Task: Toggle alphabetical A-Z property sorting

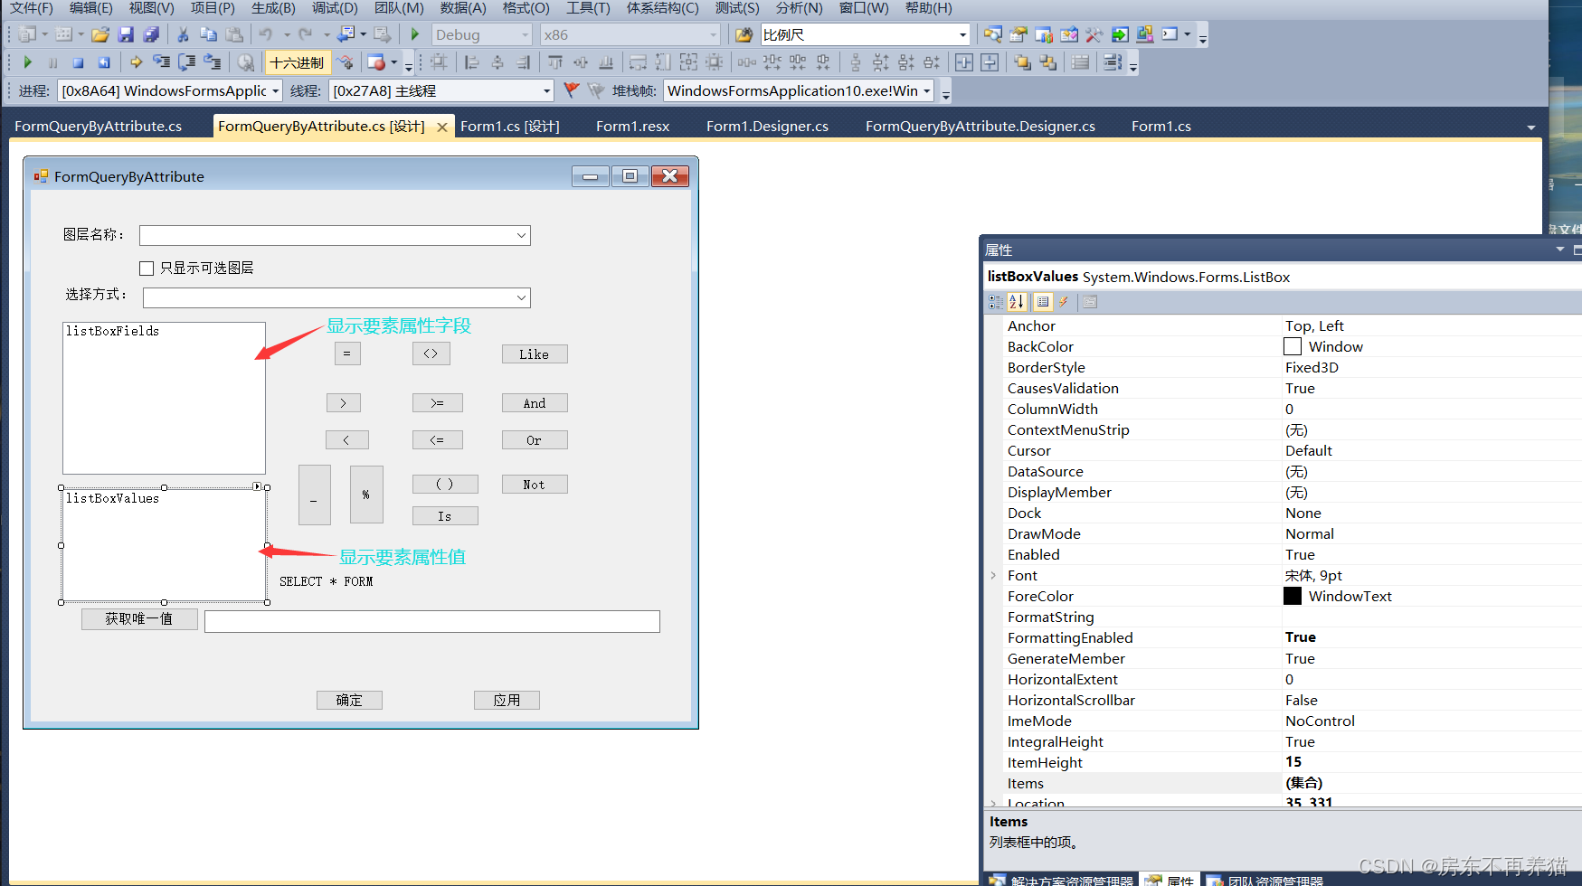Action: pos(1017,302)
